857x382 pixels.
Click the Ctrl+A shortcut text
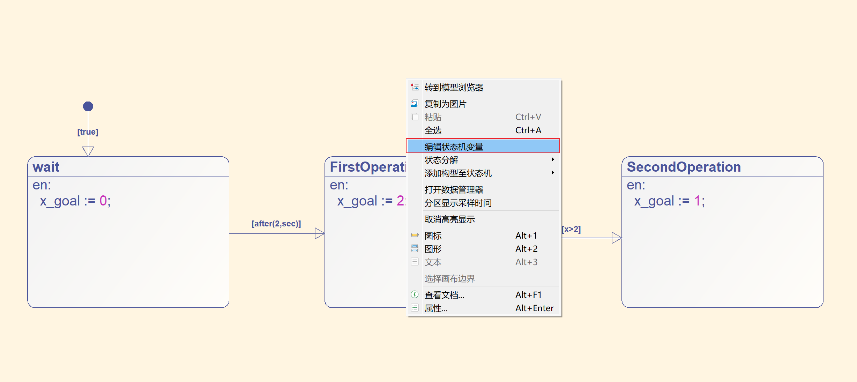pyautogui.click(x=528, y=130)
